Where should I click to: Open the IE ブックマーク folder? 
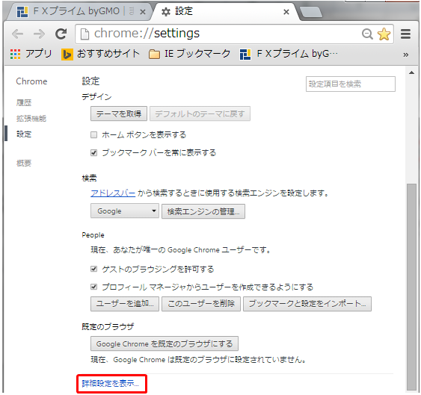[x=189, y=54]
